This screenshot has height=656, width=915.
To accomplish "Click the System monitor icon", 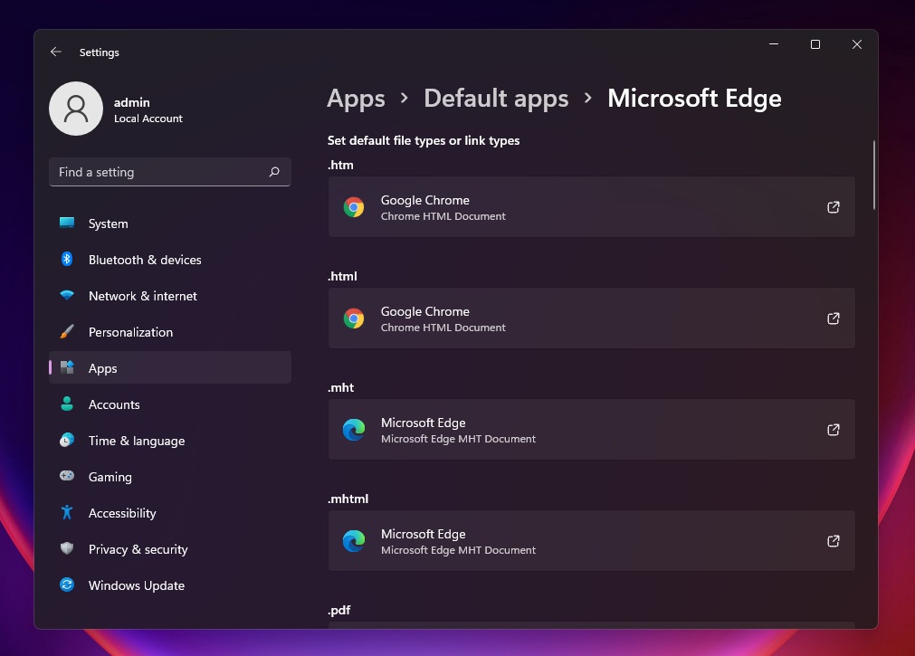I will 67,223.
